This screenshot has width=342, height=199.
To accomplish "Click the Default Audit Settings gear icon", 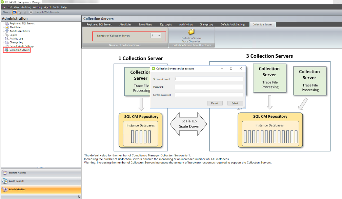I will (7, 46).
